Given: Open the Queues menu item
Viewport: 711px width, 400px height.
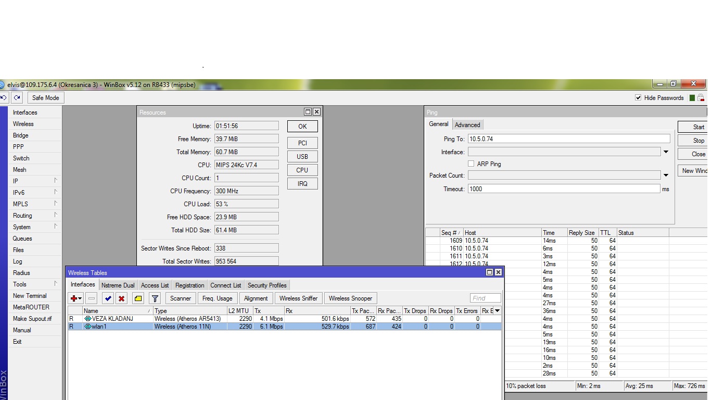Looking at the screenshot, I should [22, 239].
